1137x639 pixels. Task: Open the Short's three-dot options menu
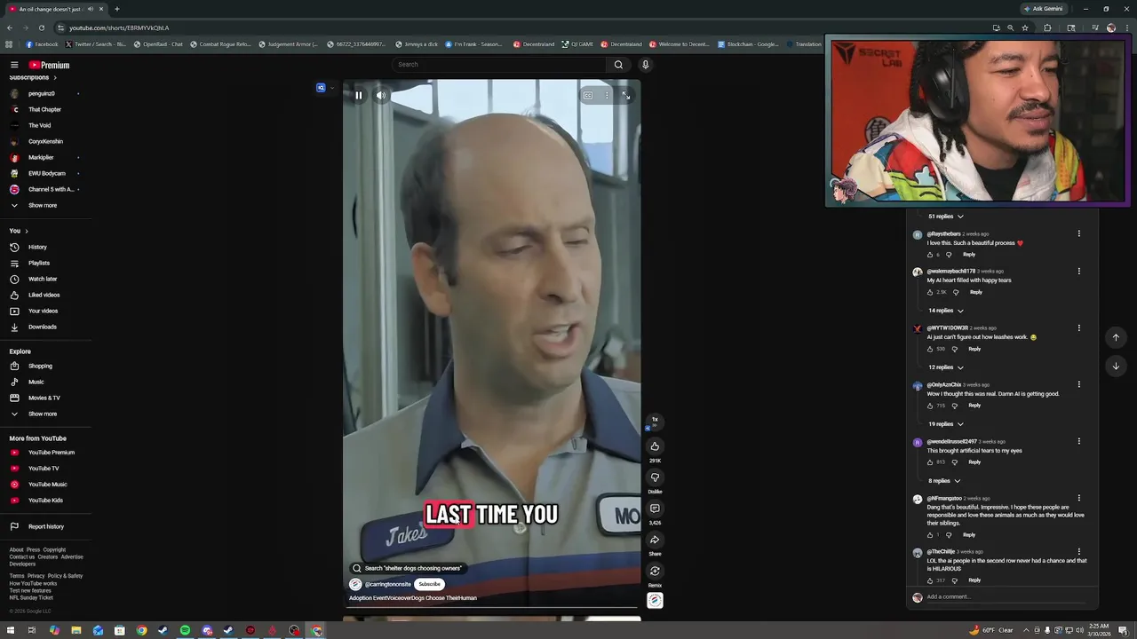(607, 95)
